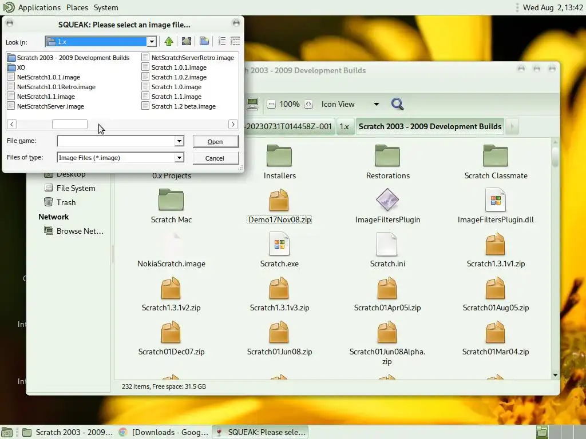Viewport: 586px width, 439px height.
Task: Select Scratch 1.0.image file
Action: pyautogui.click(x=172, y=87)
